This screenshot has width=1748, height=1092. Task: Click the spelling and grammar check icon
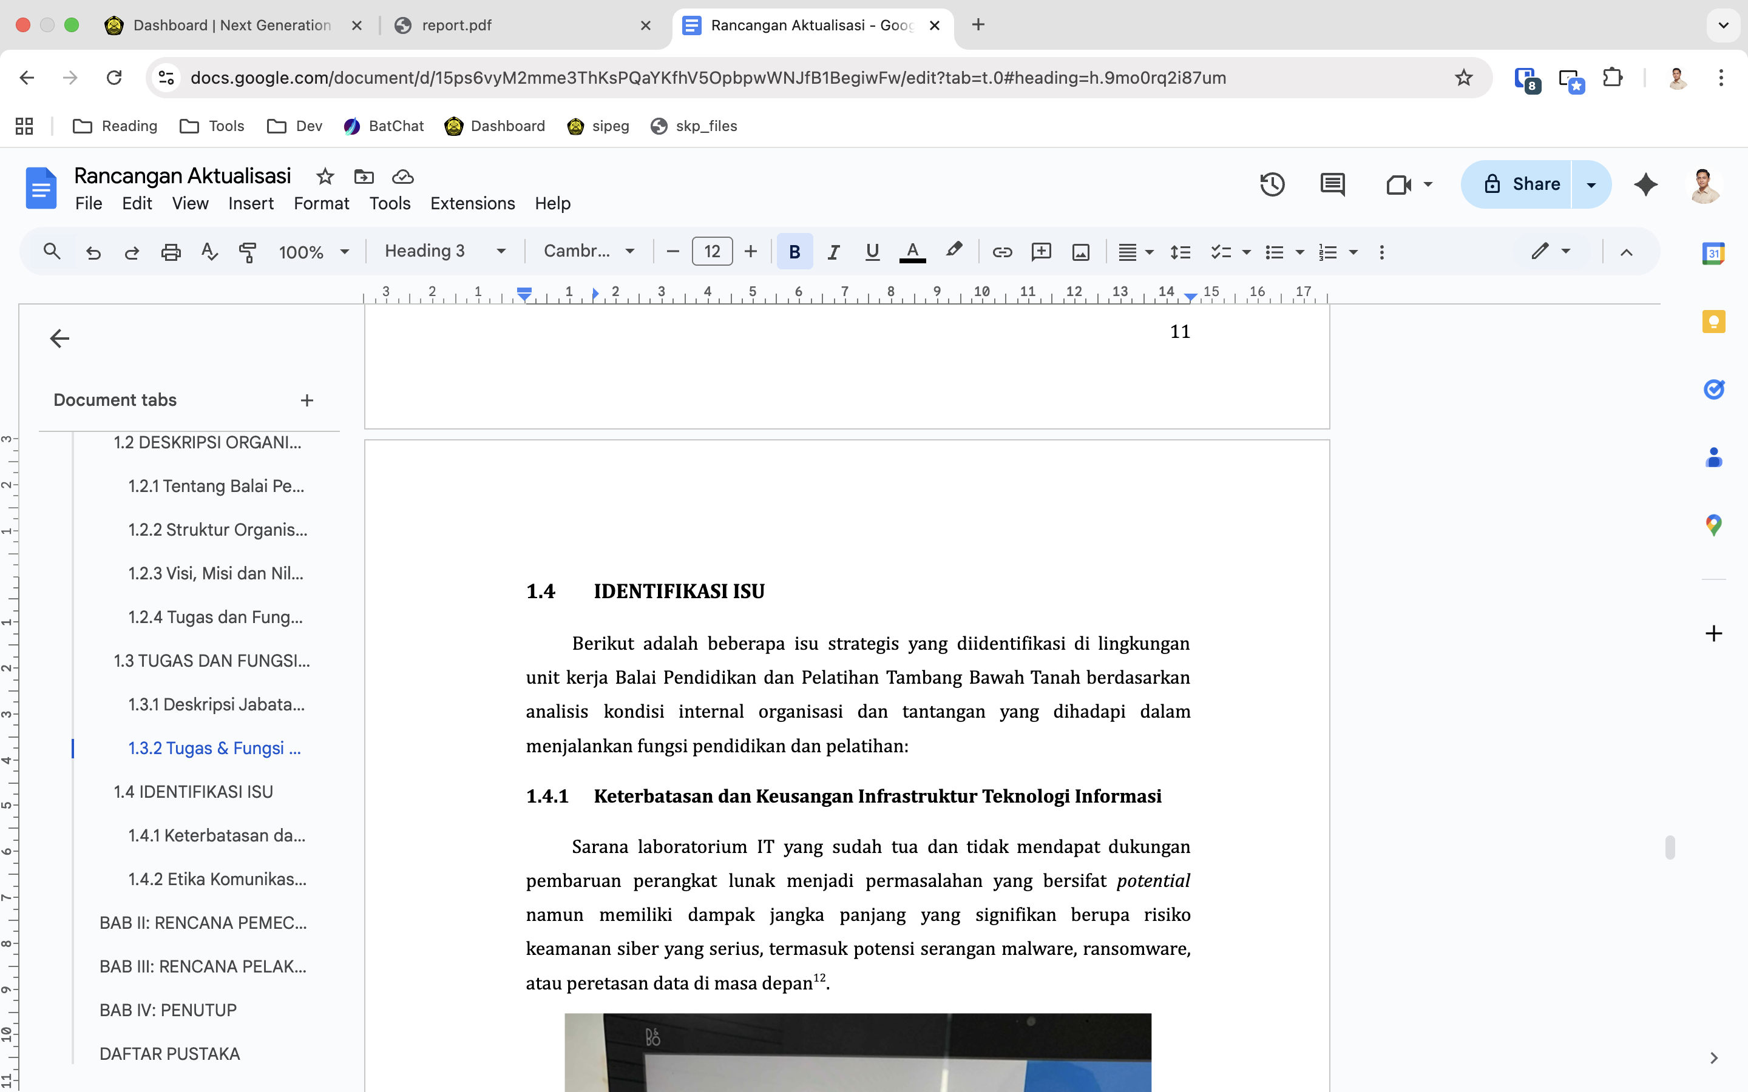(x=209, y=251)
